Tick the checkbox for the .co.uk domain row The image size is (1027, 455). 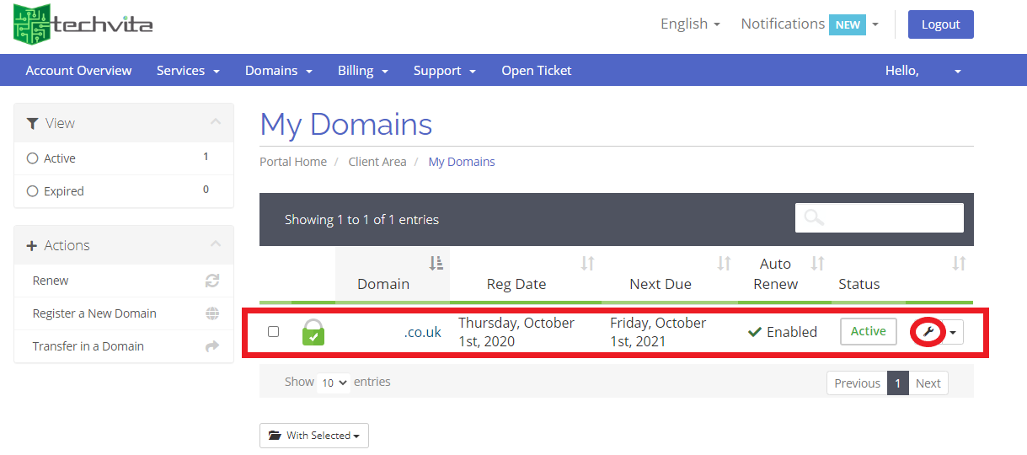(x=273, y=331)
